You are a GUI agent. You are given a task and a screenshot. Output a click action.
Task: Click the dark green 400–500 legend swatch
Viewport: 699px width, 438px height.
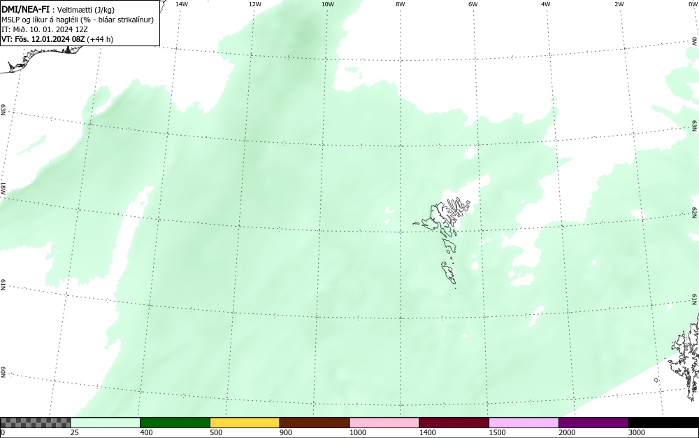pos(175,423)
